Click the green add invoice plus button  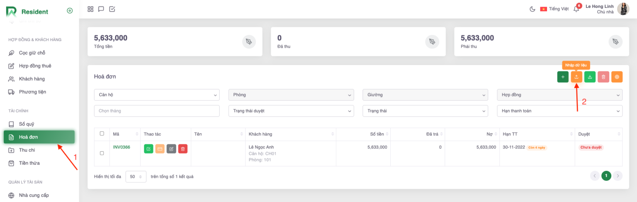point(563,77)
